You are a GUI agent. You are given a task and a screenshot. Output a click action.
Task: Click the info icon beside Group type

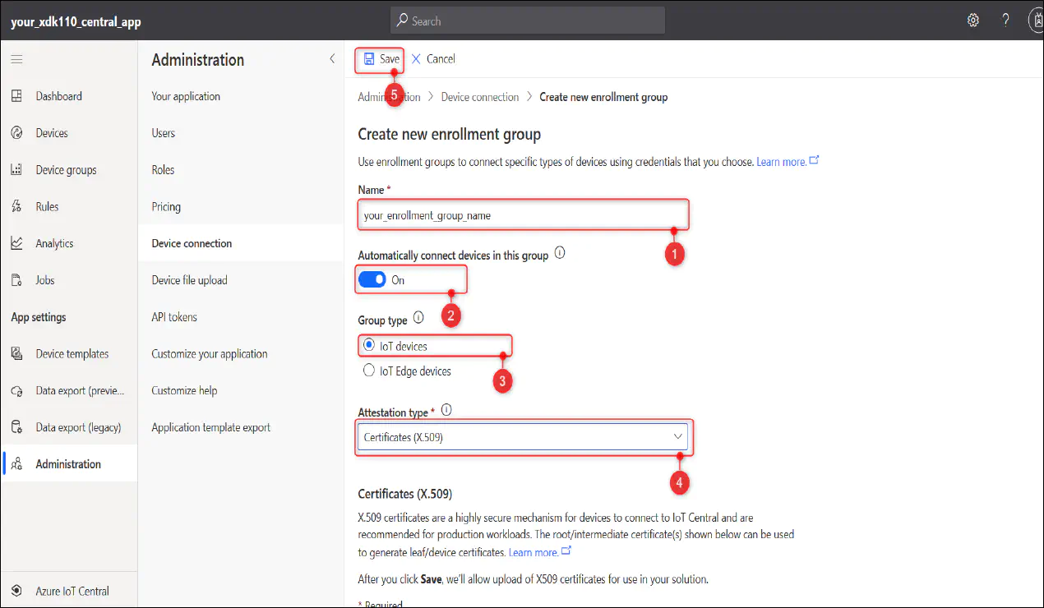(418, 317)
